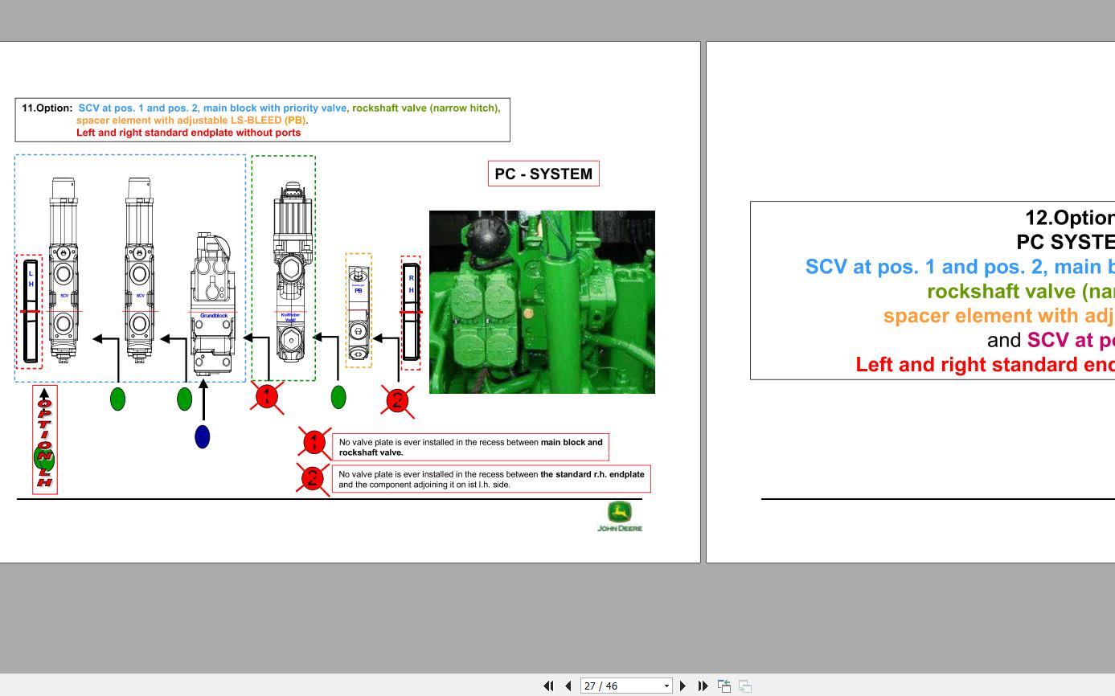Jump to the last page
The image size is (1115, 696).
(703, 686)
